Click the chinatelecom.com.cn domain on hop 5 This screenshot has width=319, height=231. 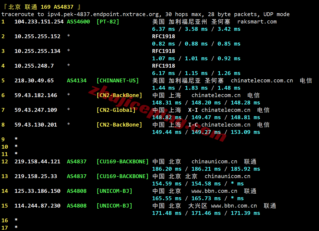[x=262, y=80]
